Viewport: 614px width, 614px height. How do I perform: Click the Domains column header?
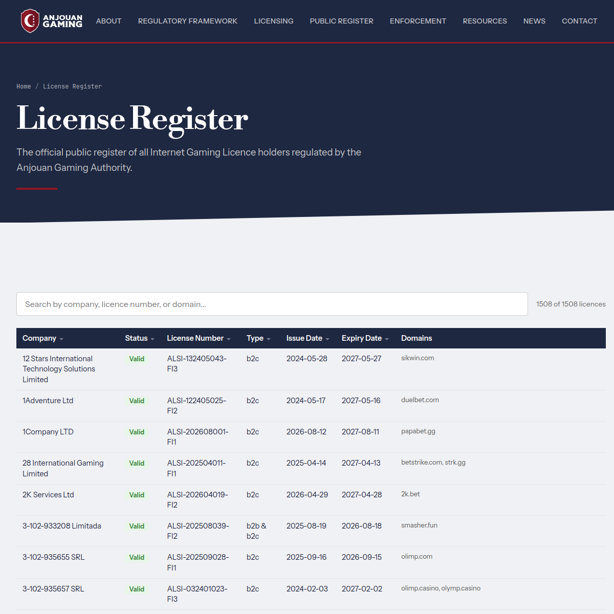[416, 338]
